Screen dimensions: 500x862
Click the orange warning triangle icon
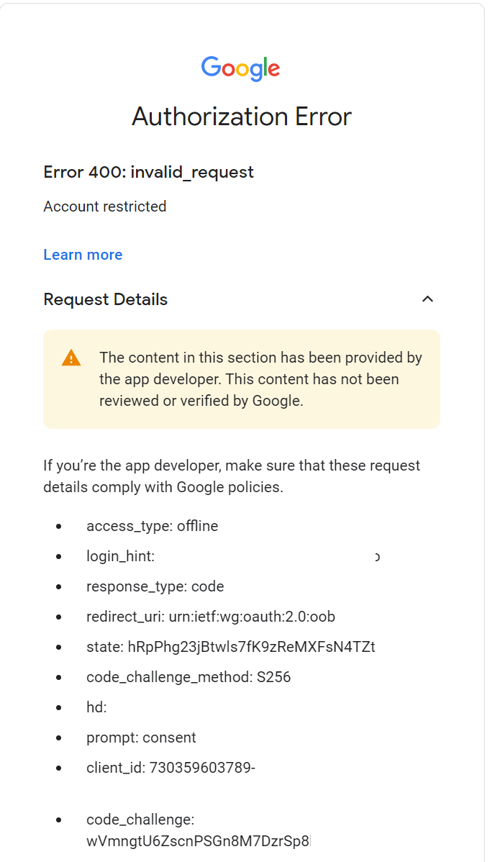pos(71,358)
